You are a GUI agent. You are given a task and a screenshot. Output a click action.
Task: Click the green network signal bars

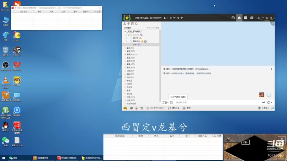click(x=272, y=108)
